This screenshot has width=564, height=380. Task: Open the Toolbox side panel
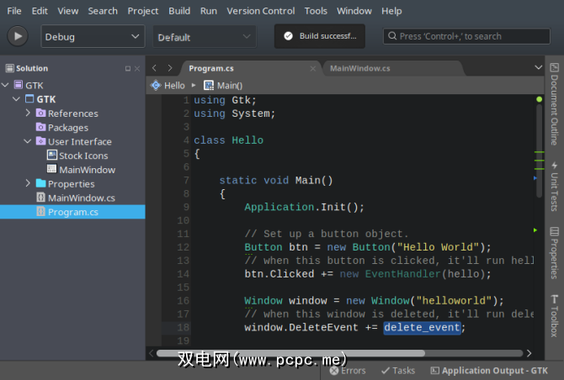pyautogui.click(x=554, y=315)
